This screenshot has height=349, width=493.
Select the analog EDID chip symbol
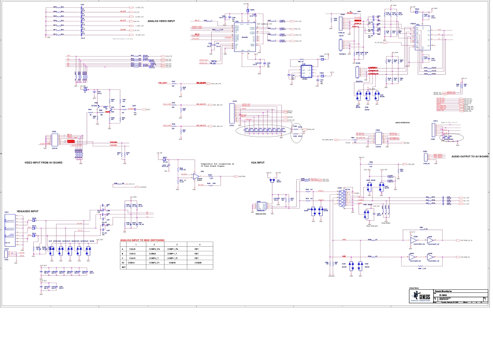point(261,207)
